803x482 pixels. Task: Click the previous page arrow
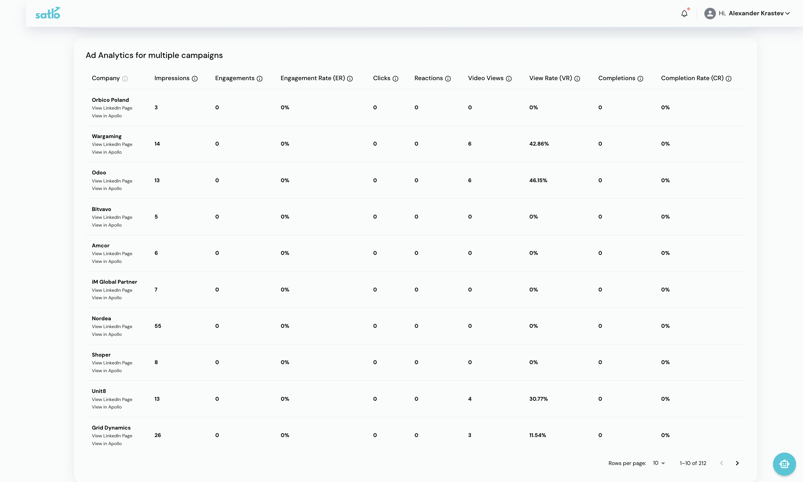point(721,463)
